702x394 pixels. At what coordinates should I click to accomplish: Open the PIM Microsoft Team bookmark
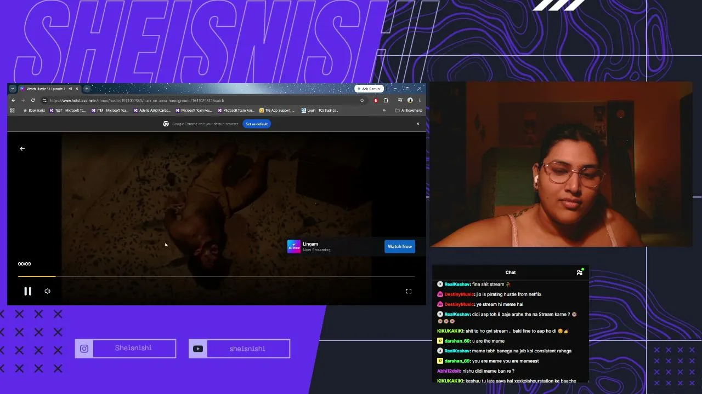click(x=110, y=111)
